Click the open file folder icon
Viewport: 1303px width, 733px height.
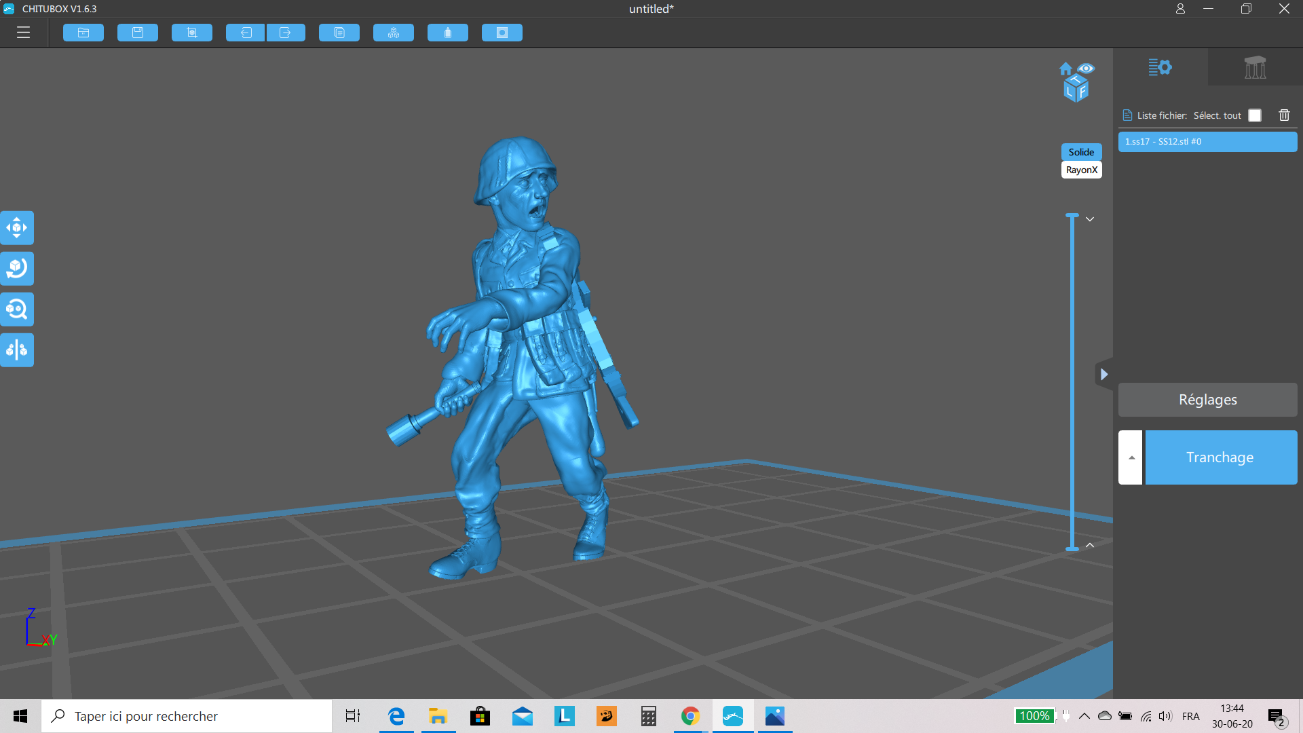point(83,33)
